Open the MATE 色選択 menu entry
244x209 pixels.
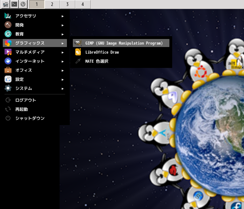coord(97,61)
